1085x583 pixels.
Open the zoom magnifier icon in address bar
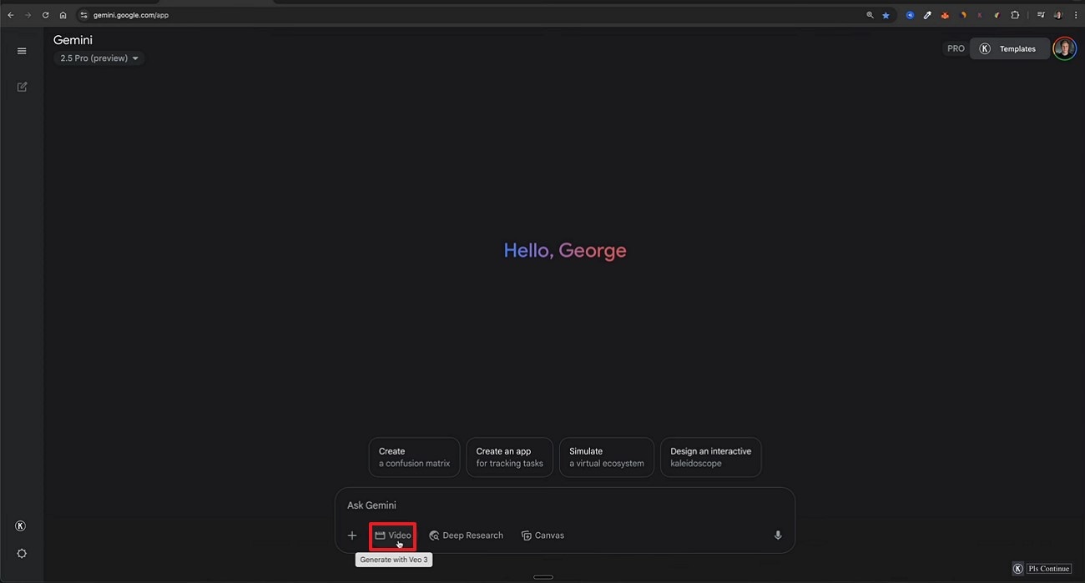click(x=870, y=15)
